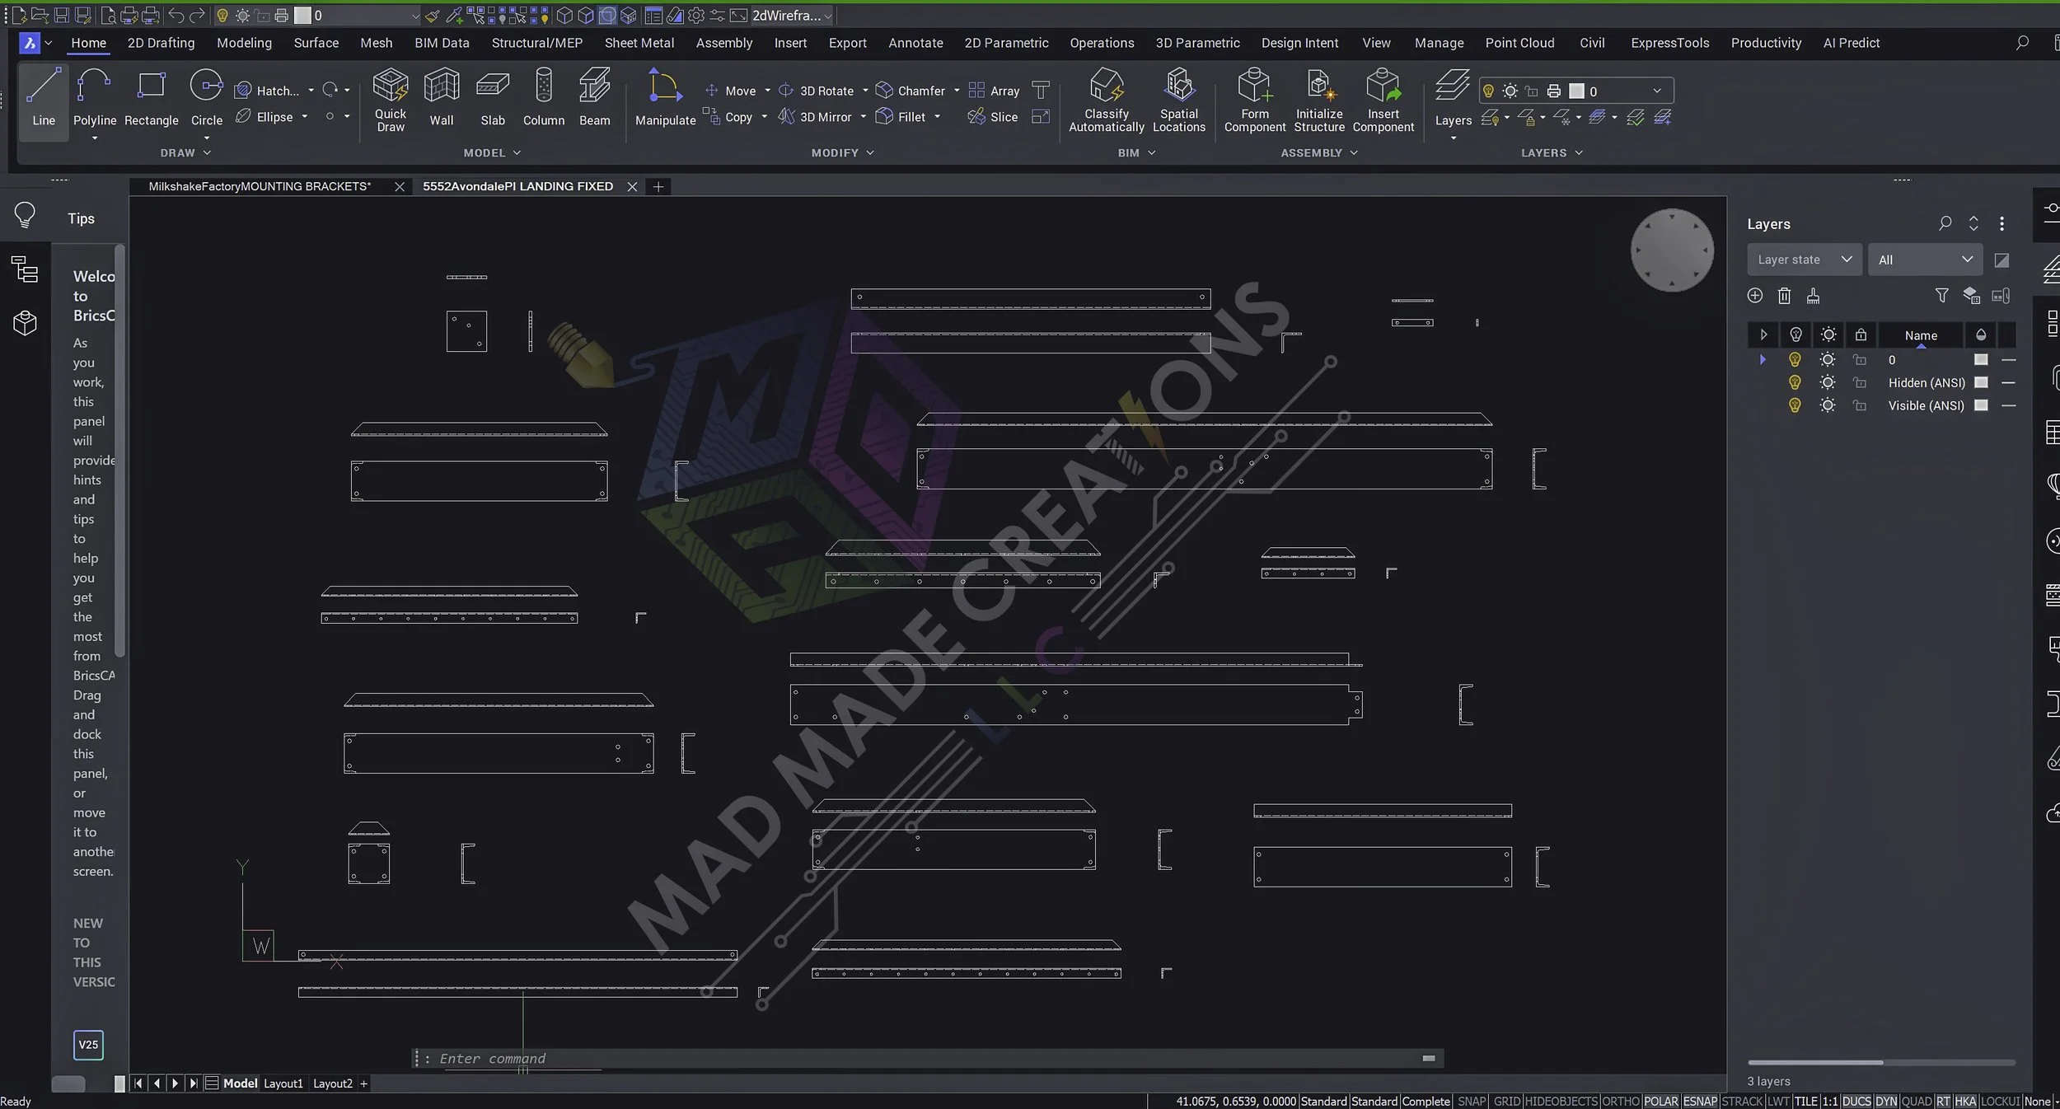The width and height of the screenshot is (2060, 1109).
Task: Toggle visibility bulb of Visible (ANSI) layer
Action: pyautogui.click(x=1795, y=405)
